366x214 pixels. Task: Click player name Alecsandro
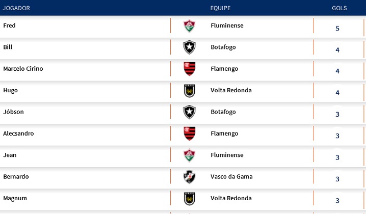point(18,133)
